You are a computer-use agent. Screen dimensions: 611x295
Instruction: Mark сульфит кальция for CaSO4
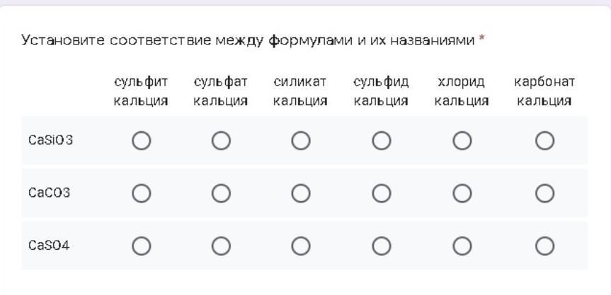(141, 246)
